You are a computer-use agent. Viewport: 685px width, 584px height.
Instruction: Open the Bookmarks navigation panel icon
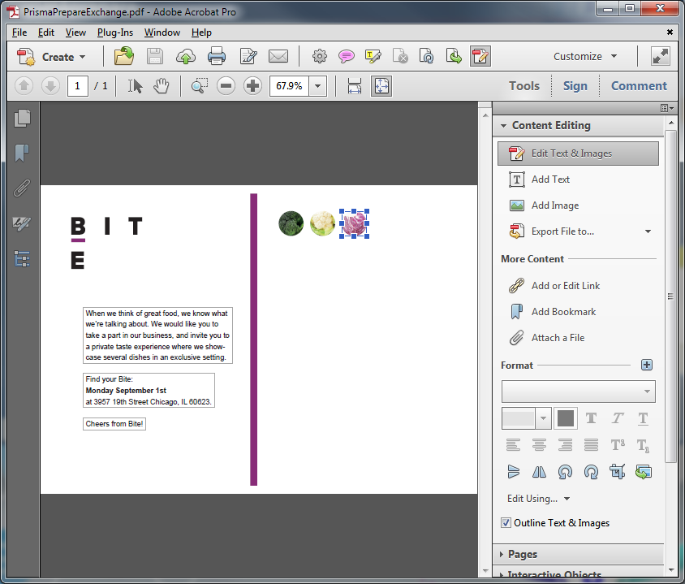[x=22, y=154]
